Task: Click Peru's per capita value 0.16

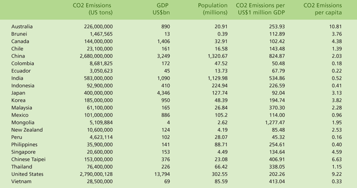Action: point(337,137)
